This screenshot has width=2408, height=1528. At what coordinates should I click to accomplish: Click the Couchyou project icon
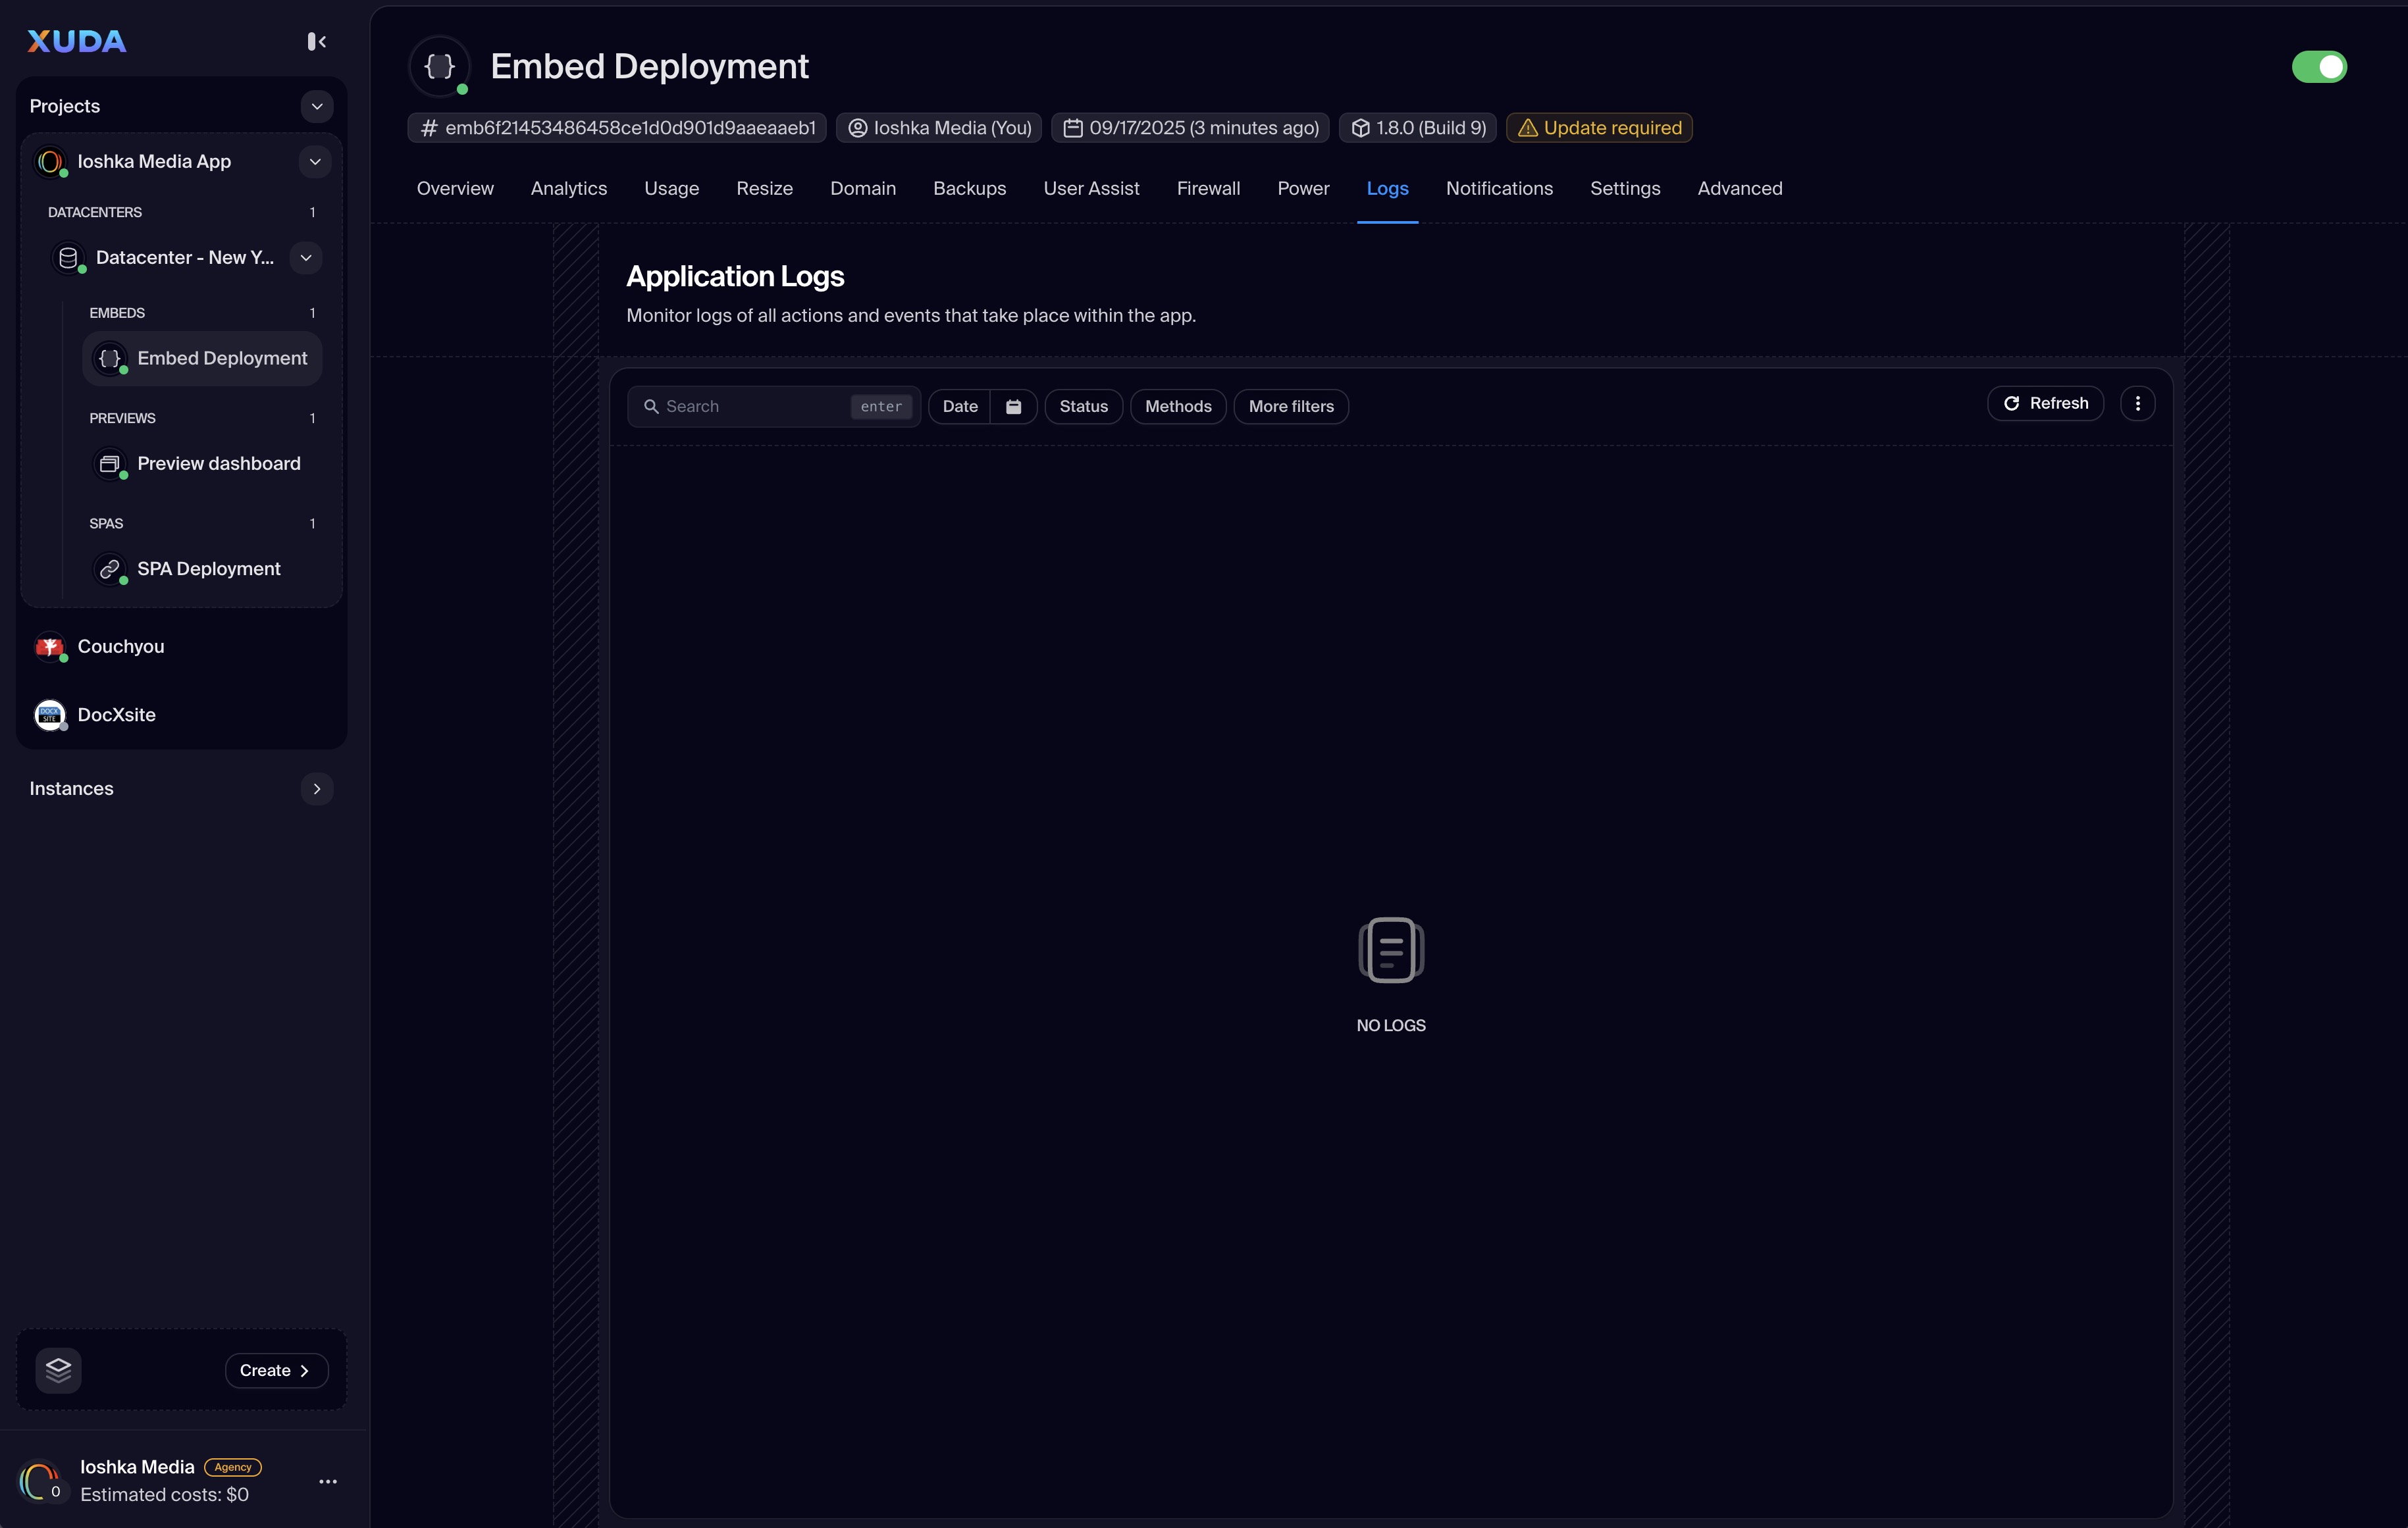pyautogui.click(x=49, y=647)
